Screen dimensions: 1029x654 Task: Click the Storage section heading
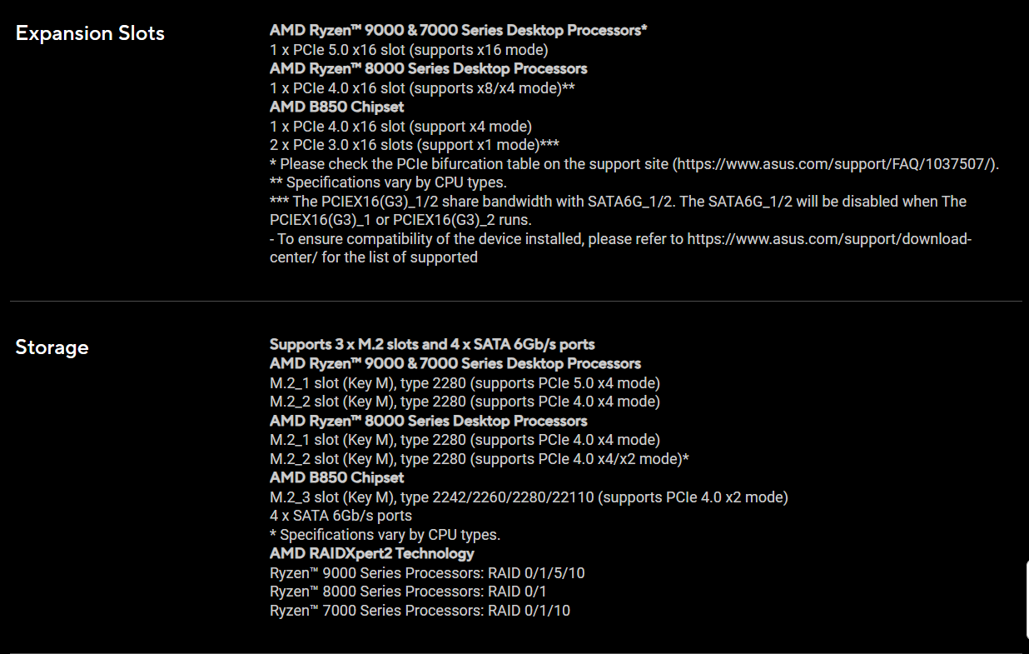(x=52, y=347)
